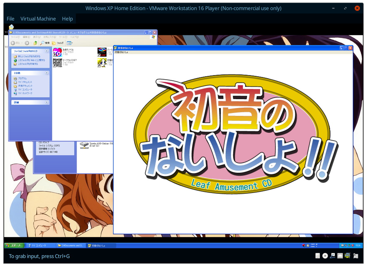This screenshot has height=267, width=367.
Task: Expand the 詳細 details panel
Action: (47, 102)
